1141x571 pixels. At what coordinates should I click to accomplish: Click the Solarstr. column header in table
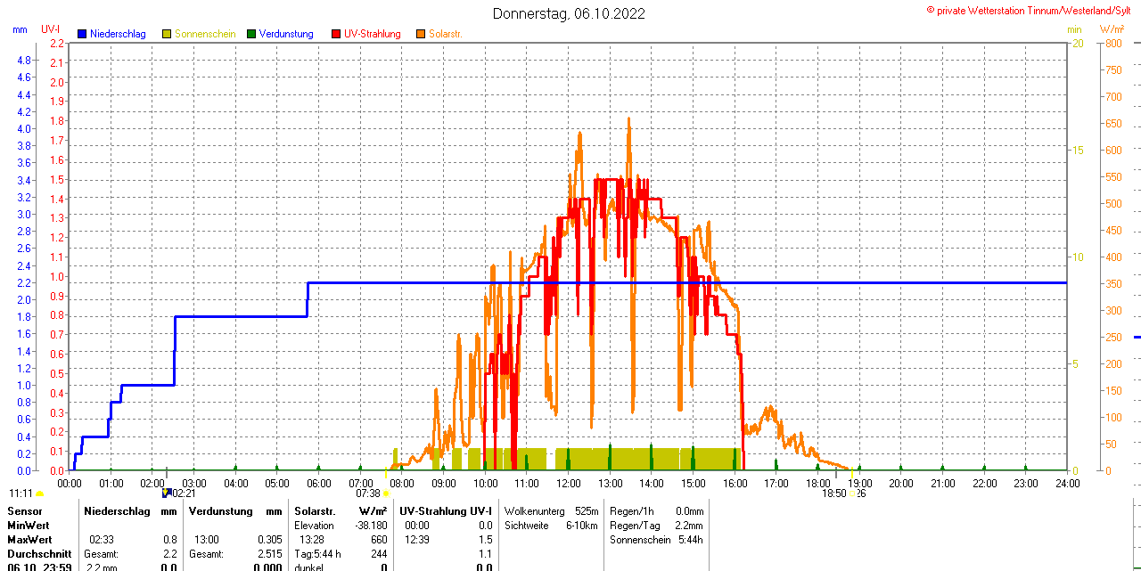pyautogui.click(x=314, y=511)
